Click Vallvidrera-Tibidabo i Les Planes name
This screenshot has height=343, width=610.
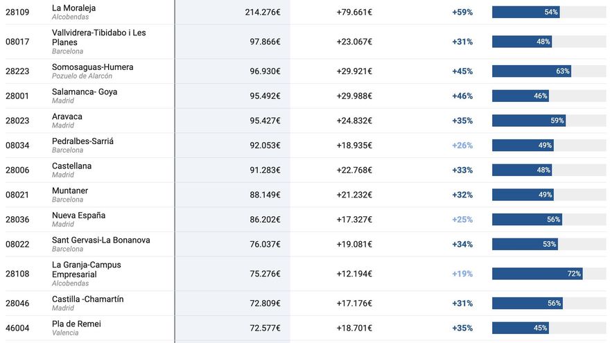coord(98,37)
